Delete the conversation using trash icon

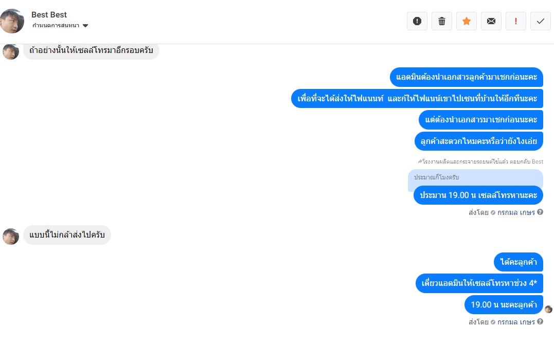pyautogui.click(x=442, y=21)
